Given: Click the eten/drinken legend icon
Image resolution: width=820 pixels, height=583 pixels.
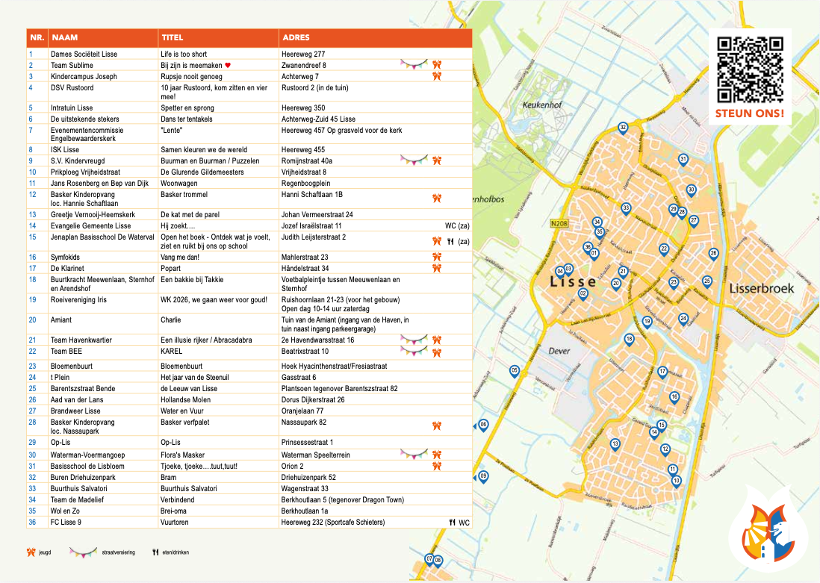Looking at the screenshot, I should pos(155,552).
